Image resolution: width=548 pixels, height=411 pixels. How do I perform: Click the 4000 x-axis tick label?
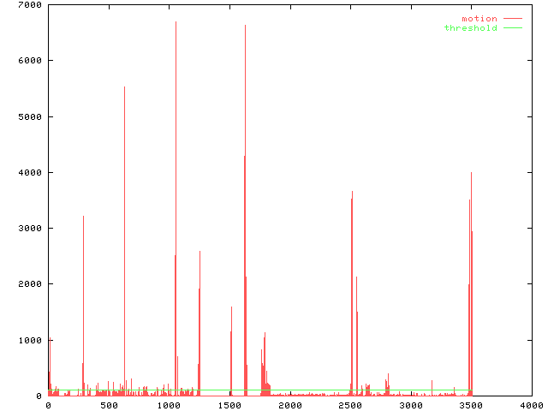click(531, 405)
